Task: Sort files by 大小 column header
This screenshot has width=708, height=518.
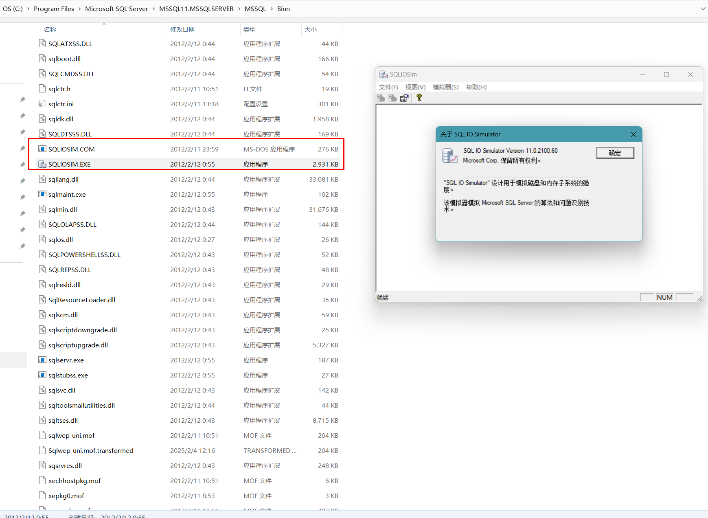Action: click(322, 29)
